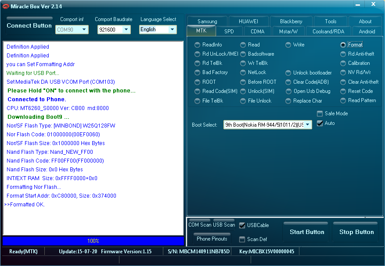This screenshot has height=266, width=385.
Task: Open Phone Pinouts
Action: coord(212,238)
